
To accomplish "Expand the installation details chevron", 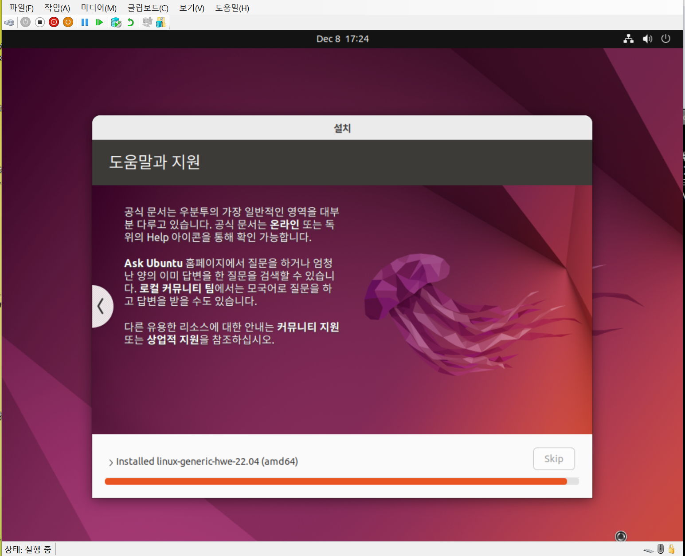I will tap(111, 462).
